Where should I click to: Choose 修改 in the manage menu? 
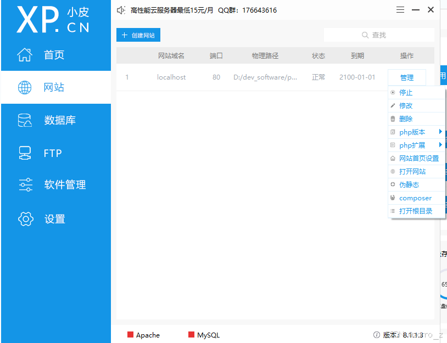click(x=416, y=106)
